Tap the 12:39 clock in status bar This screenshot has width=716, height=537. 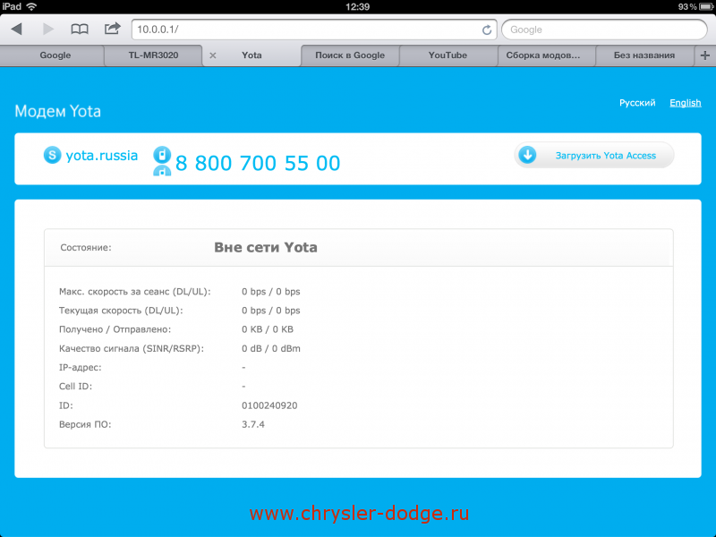(357, 6)
